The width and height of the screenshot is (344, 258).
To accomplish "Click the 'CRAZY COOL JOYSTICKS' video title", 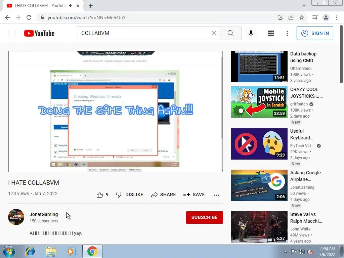I will (x=306, y=93).
